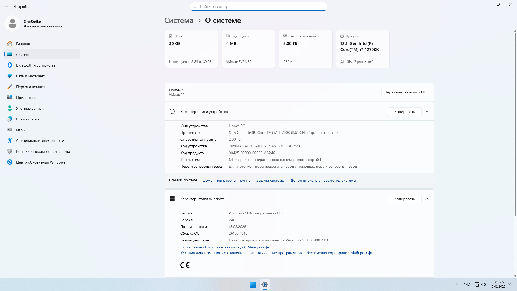This screenshot has width=517, height=291.
Task: Open Settings gear on the taskbar
Action: tap(264, 285)
